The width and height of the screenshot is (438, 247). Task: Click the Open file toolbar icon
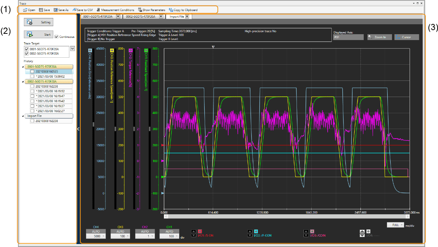pos(25,10)
